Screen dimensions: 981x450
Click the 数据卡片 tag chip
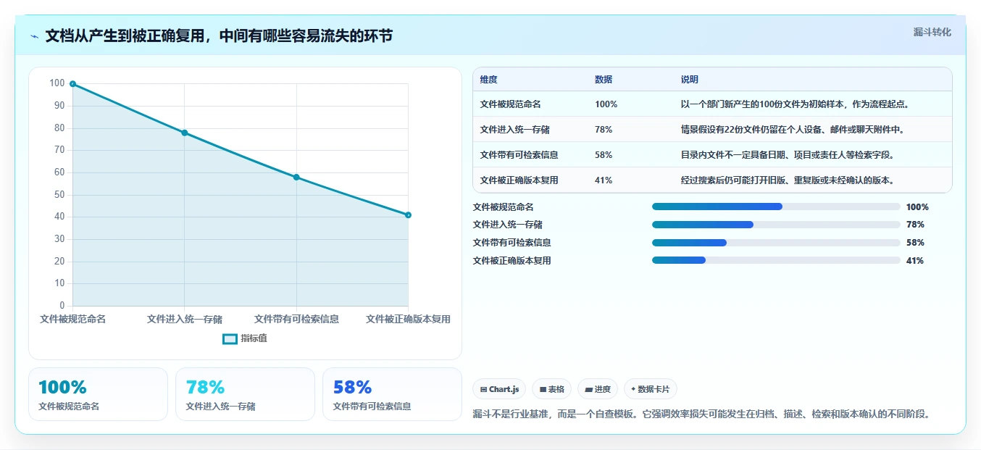[650, 389]
